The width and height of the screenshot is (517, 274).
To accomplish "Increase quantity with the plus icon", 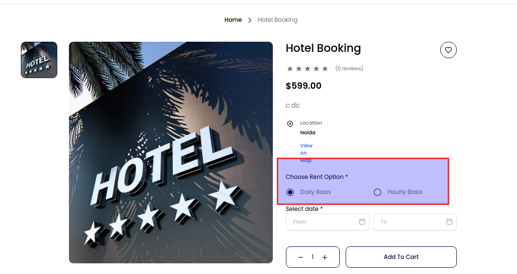I will [325, 257].
